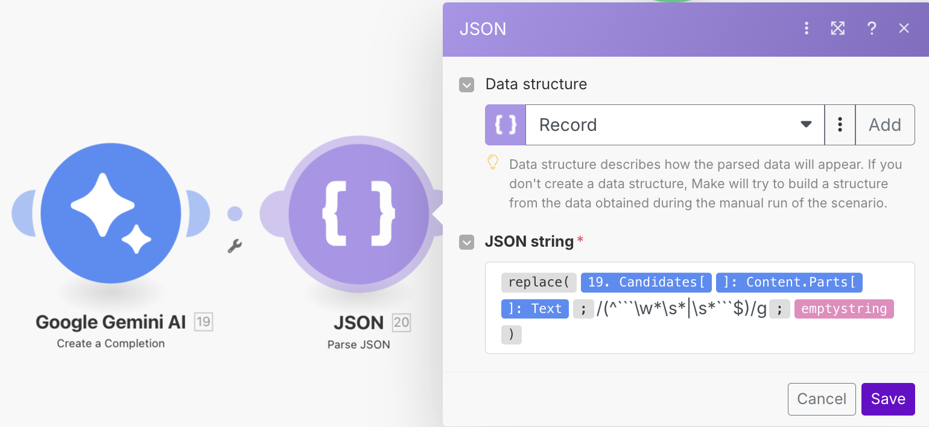Open the three-dot menu in the JSON panel header

coord(807,28)
